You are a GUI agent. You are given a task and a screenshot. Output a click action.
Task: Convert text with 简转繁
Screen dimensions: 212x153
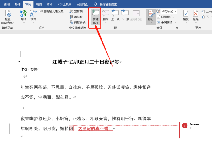point(76,17)
